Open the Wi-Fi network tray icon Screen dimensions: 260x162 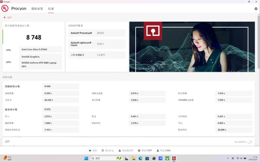[238, 158]
